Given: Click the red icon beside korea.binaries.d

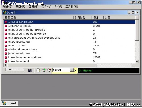Looking at the screenshot, I should (x=6, y=62).
